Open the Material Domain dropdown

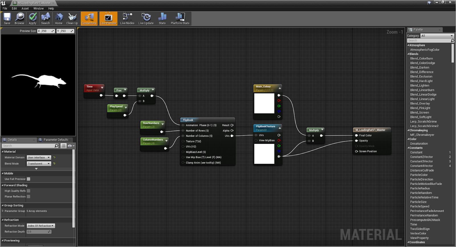39,158
